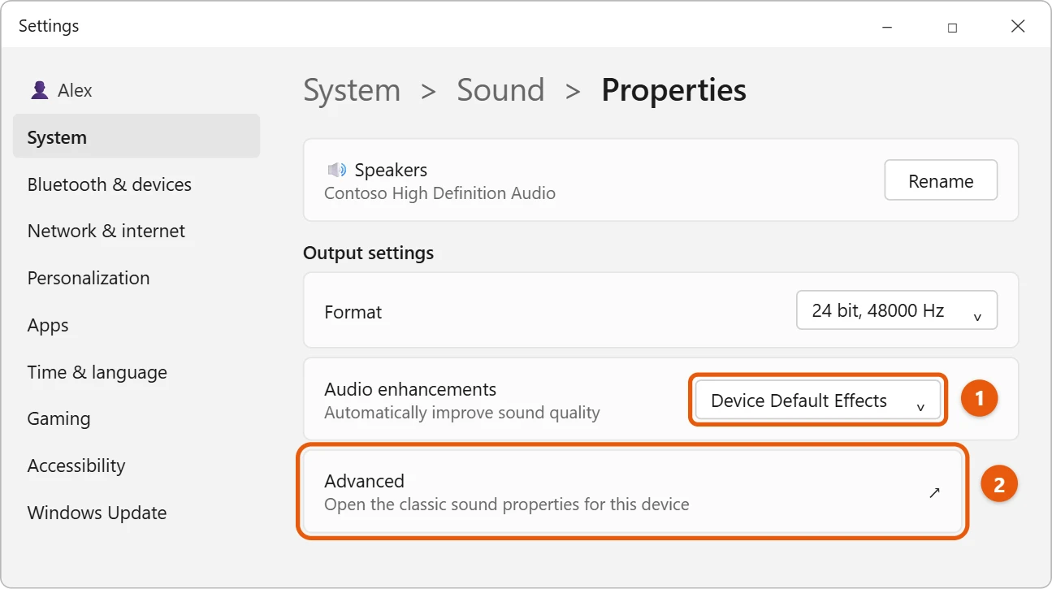Click the Alex account name

click(75, 90)
